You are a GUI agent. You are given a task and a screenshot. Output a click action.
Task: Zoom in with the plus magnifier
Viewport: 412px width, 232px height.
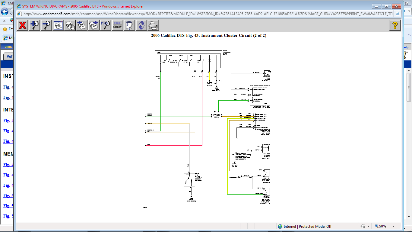34,25
